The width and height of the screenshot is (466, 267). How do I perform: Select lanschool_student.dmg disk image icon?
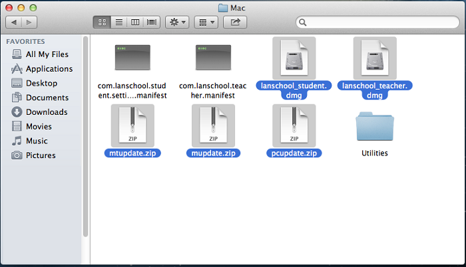pyautogui.click(x=294, y=58)
